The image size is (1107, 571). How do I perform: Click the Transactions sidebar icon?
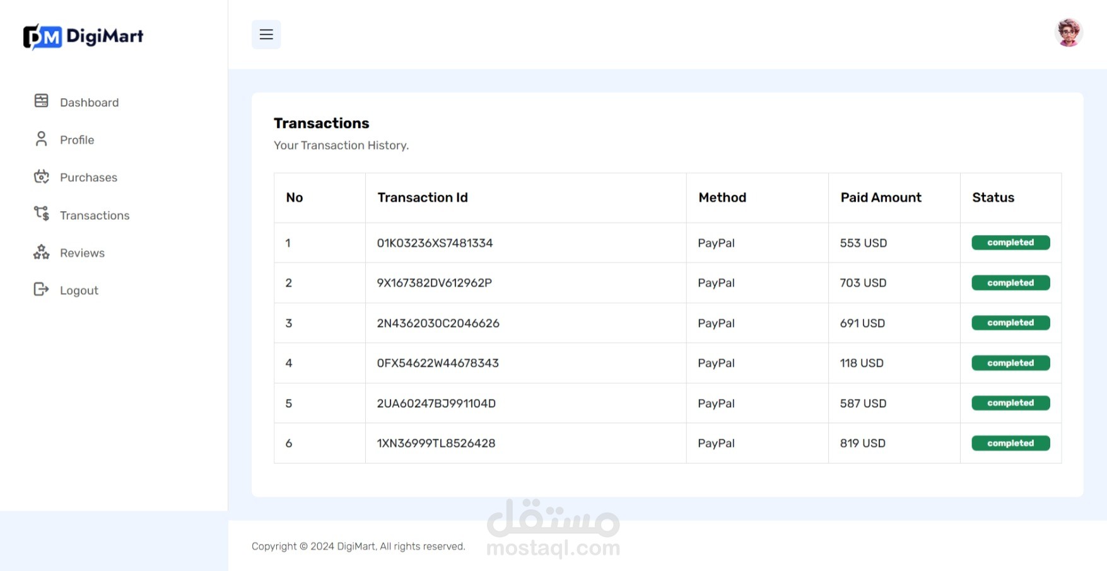tap(42, 214)
